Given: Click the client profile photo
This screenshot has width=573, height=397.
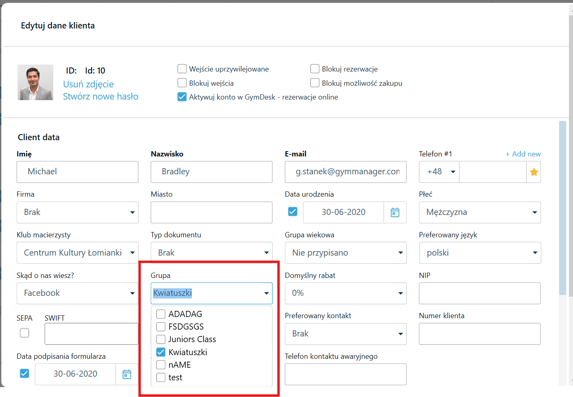Looking at the screenshot, I should (x=35, y=82).
